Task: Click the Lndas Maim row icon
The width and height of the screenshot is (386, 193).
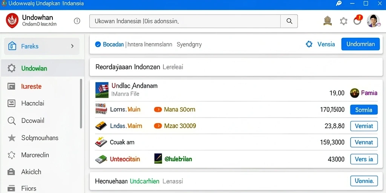Action: click(101, 126)
